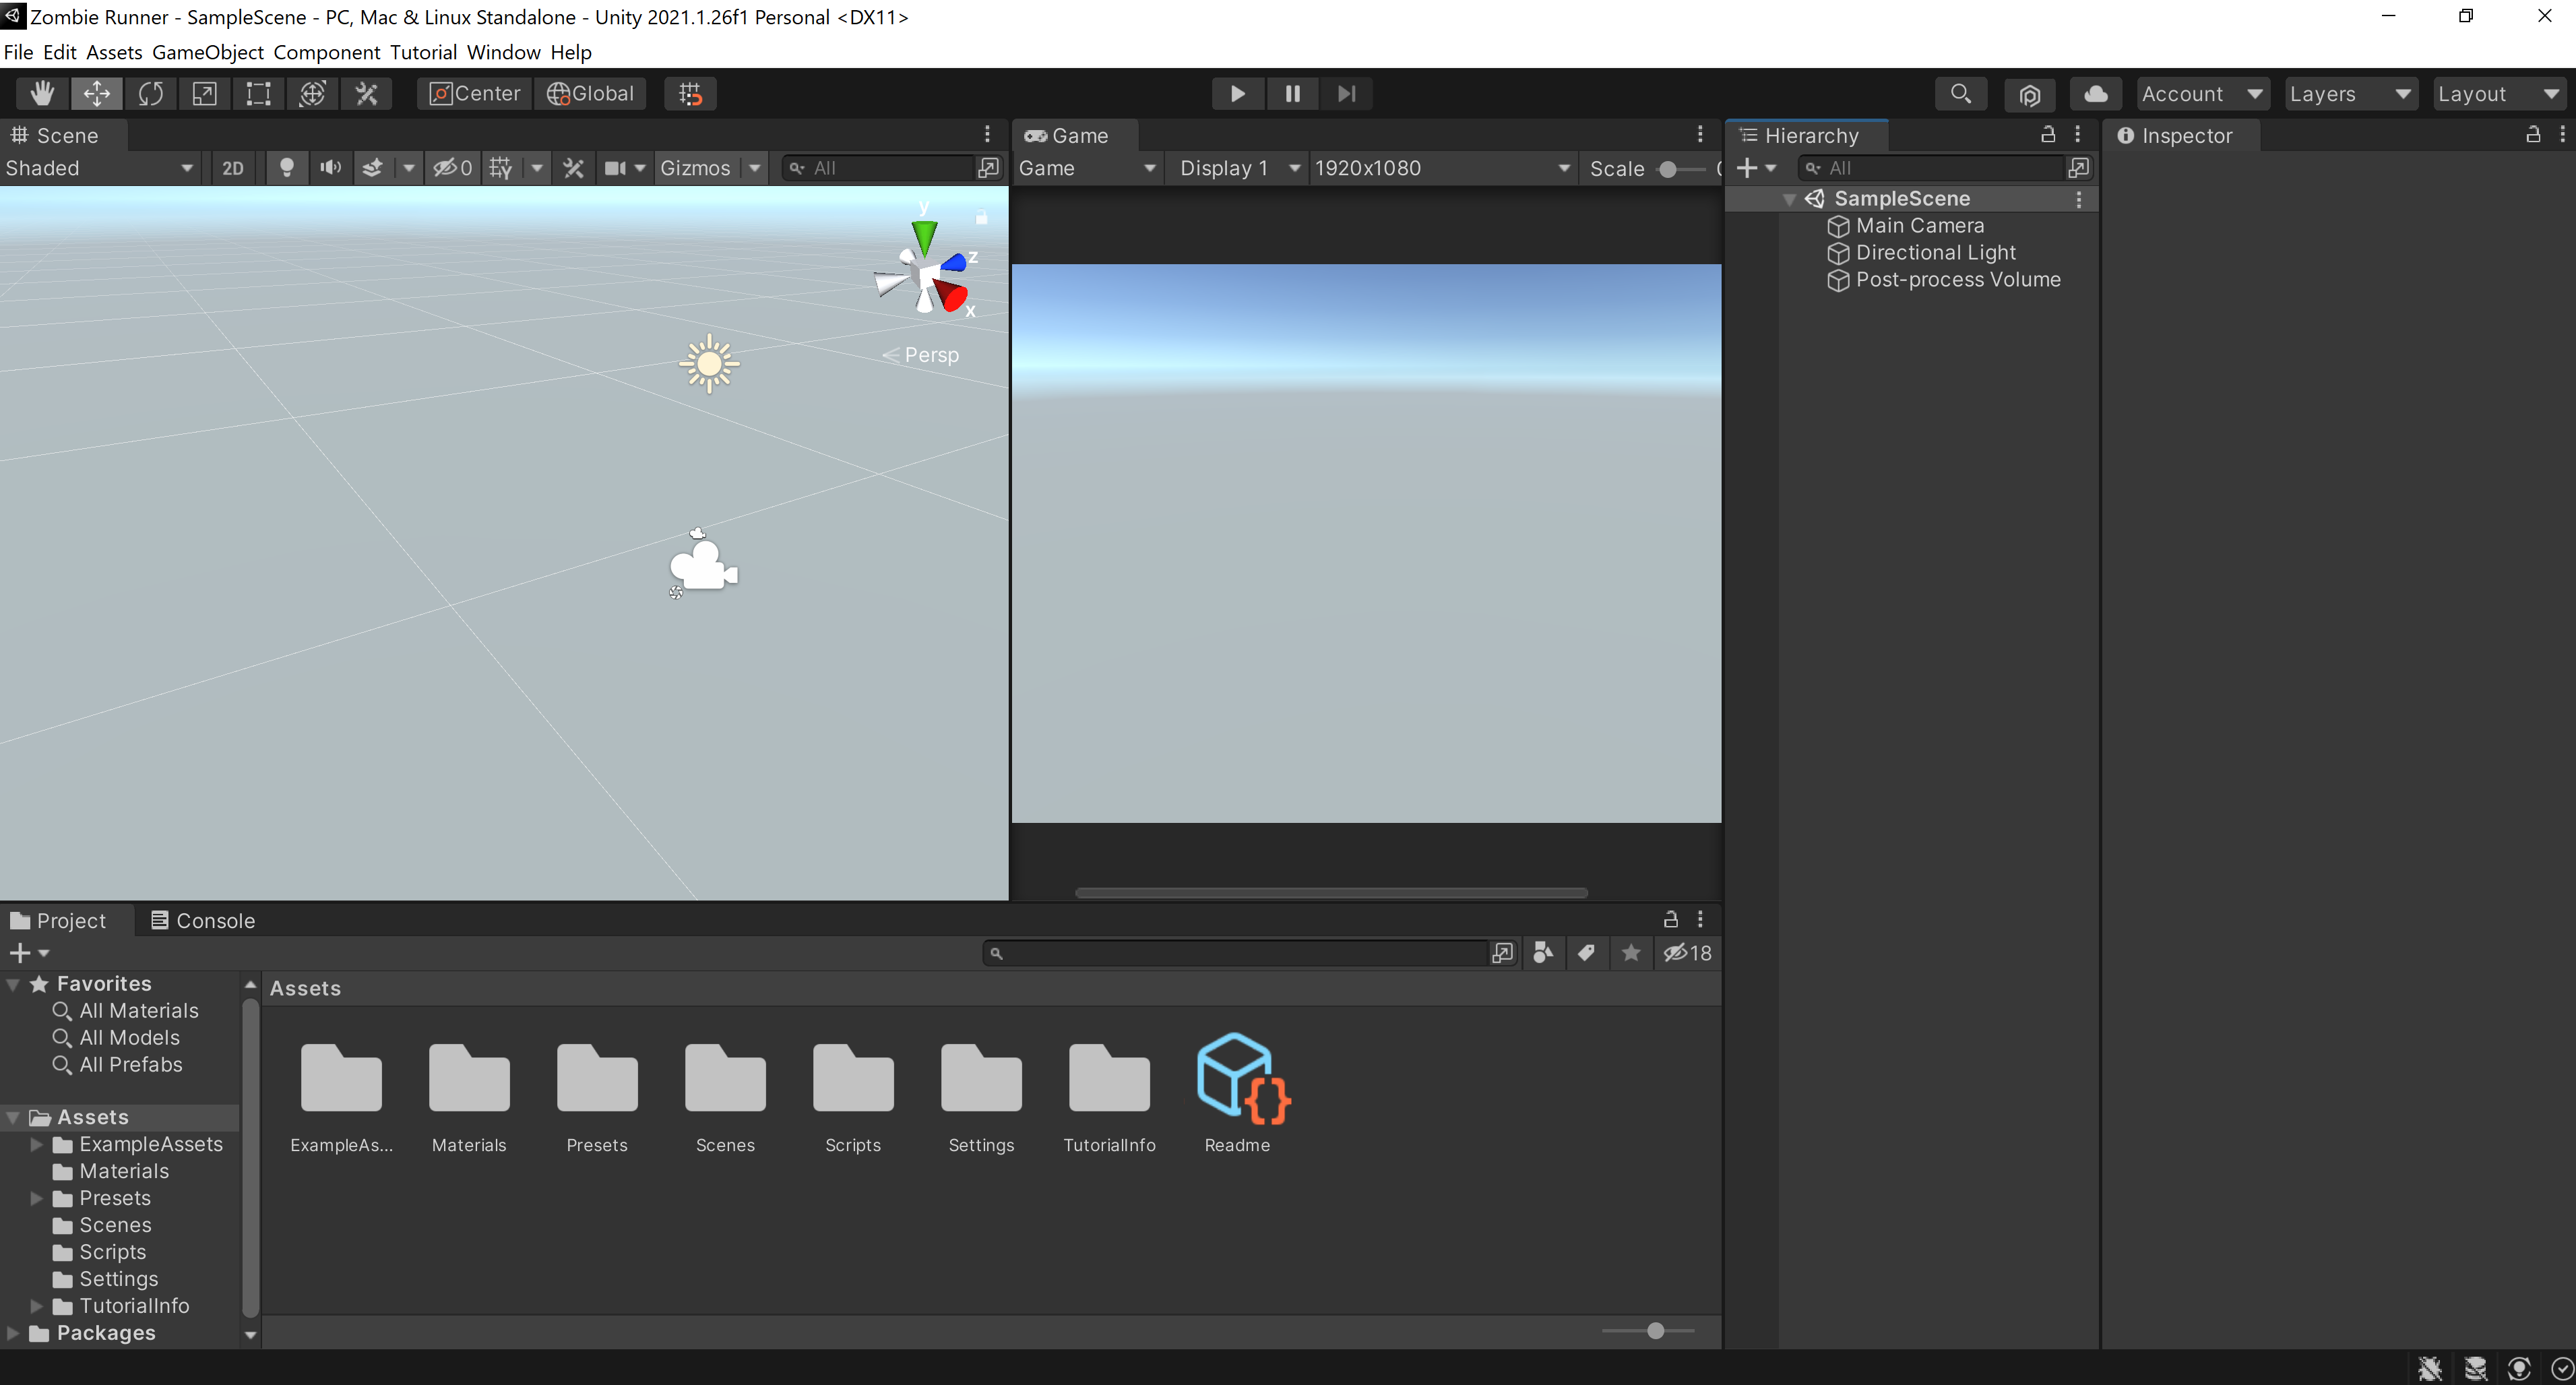The width and height of the screenshot is (2576, 1385).
Task: Save search to Favorites star
Action: (x=1631, y=953)
